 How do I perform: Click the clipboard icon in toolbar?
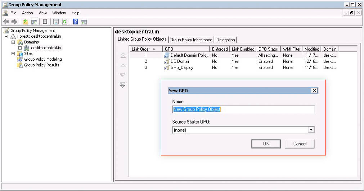(45, 22)
